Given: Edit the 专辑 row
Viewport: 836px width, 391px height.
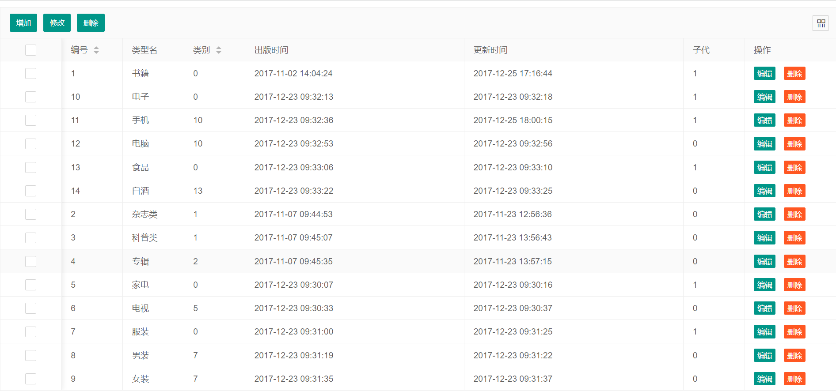Looking at the screenshot, I should pos(764,261).
